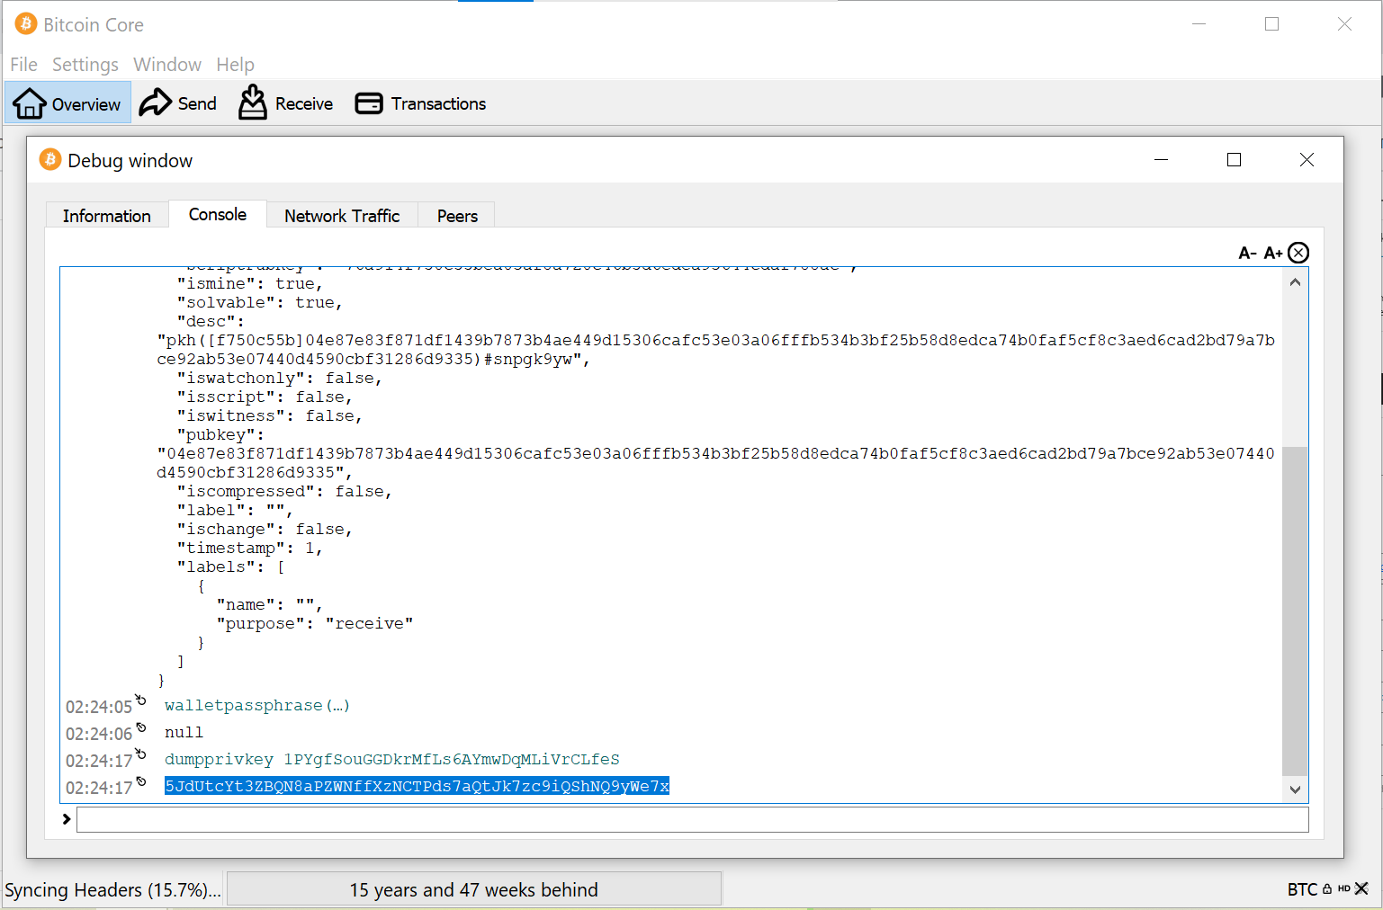Clear the console with the X icon
Image resolution: width=1383 pixels, height=910 pixels.
(1298, 253)
